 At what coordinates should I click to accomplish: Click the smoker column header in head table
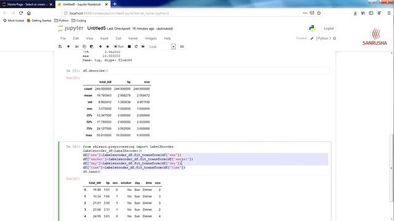pos(126,183)
